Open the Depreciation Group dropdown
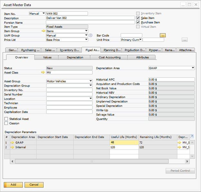201x192 pixels. [91, 85]
